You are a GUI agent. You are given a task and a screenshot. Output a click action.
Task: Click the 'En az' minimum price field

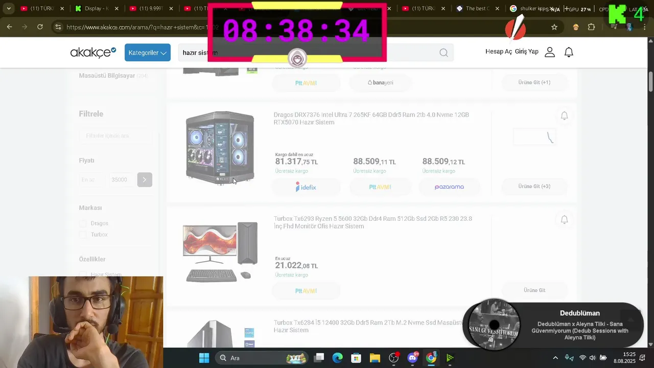click(92, 179)
